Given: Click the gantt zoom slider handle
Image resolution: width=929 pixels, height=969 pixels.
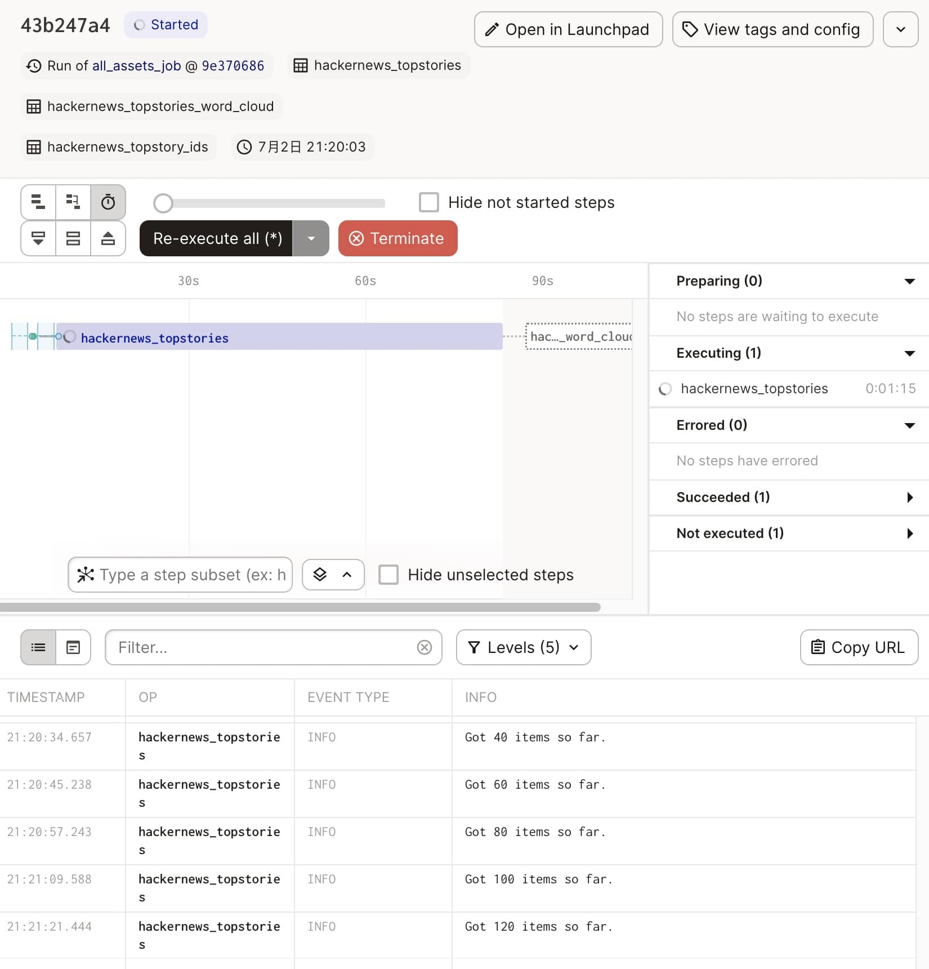Looking at the screenshot, I should coord(163,203).
